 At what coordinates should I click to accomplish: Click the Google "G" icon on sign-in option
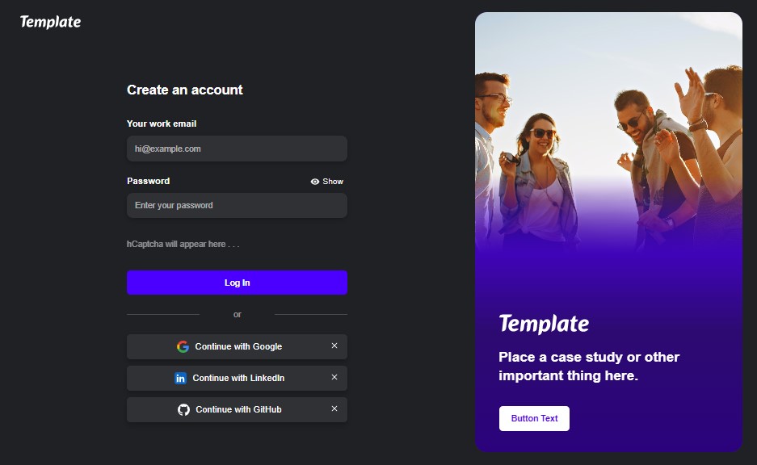(x=182, y=346)
